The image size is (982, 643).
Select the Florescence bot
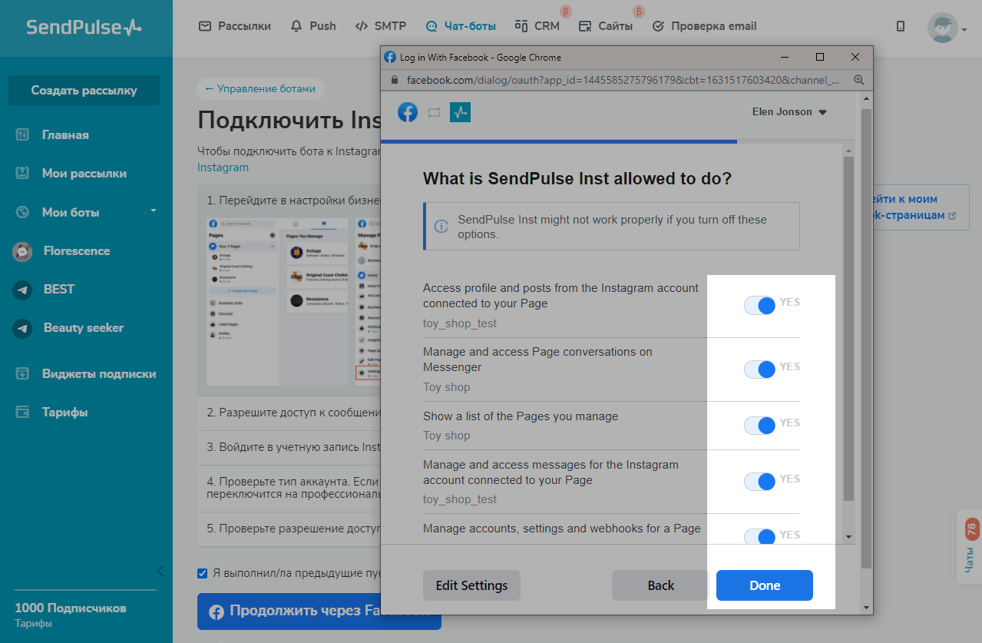pos(77,250)
